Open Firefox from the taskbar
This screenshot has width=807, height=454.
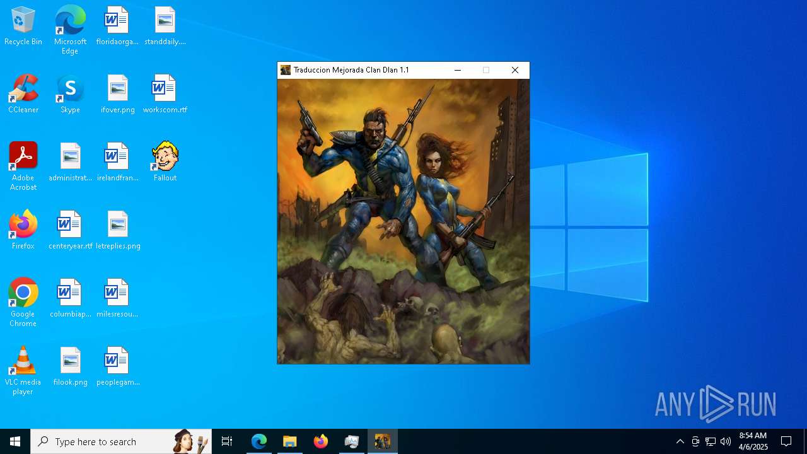tap(321, 441)
